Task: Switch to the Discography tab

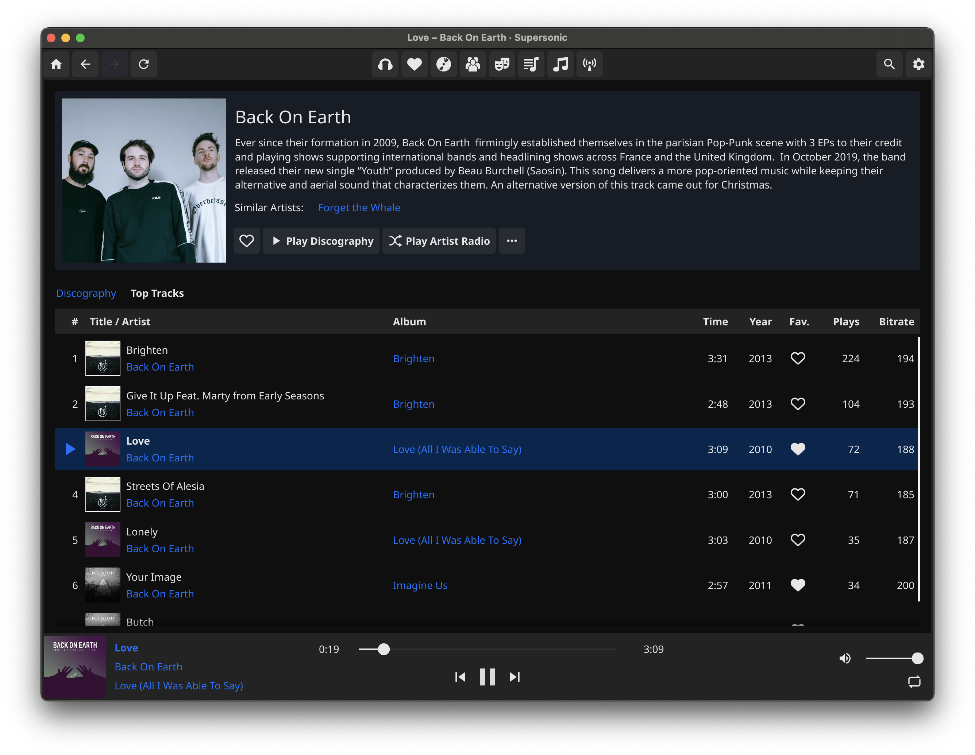Action: 86,293
